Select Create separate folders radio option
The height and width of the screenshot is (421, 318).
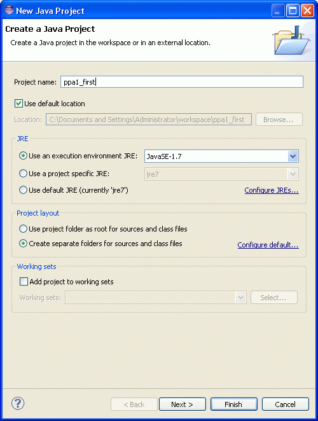click(x=23, y=244)
